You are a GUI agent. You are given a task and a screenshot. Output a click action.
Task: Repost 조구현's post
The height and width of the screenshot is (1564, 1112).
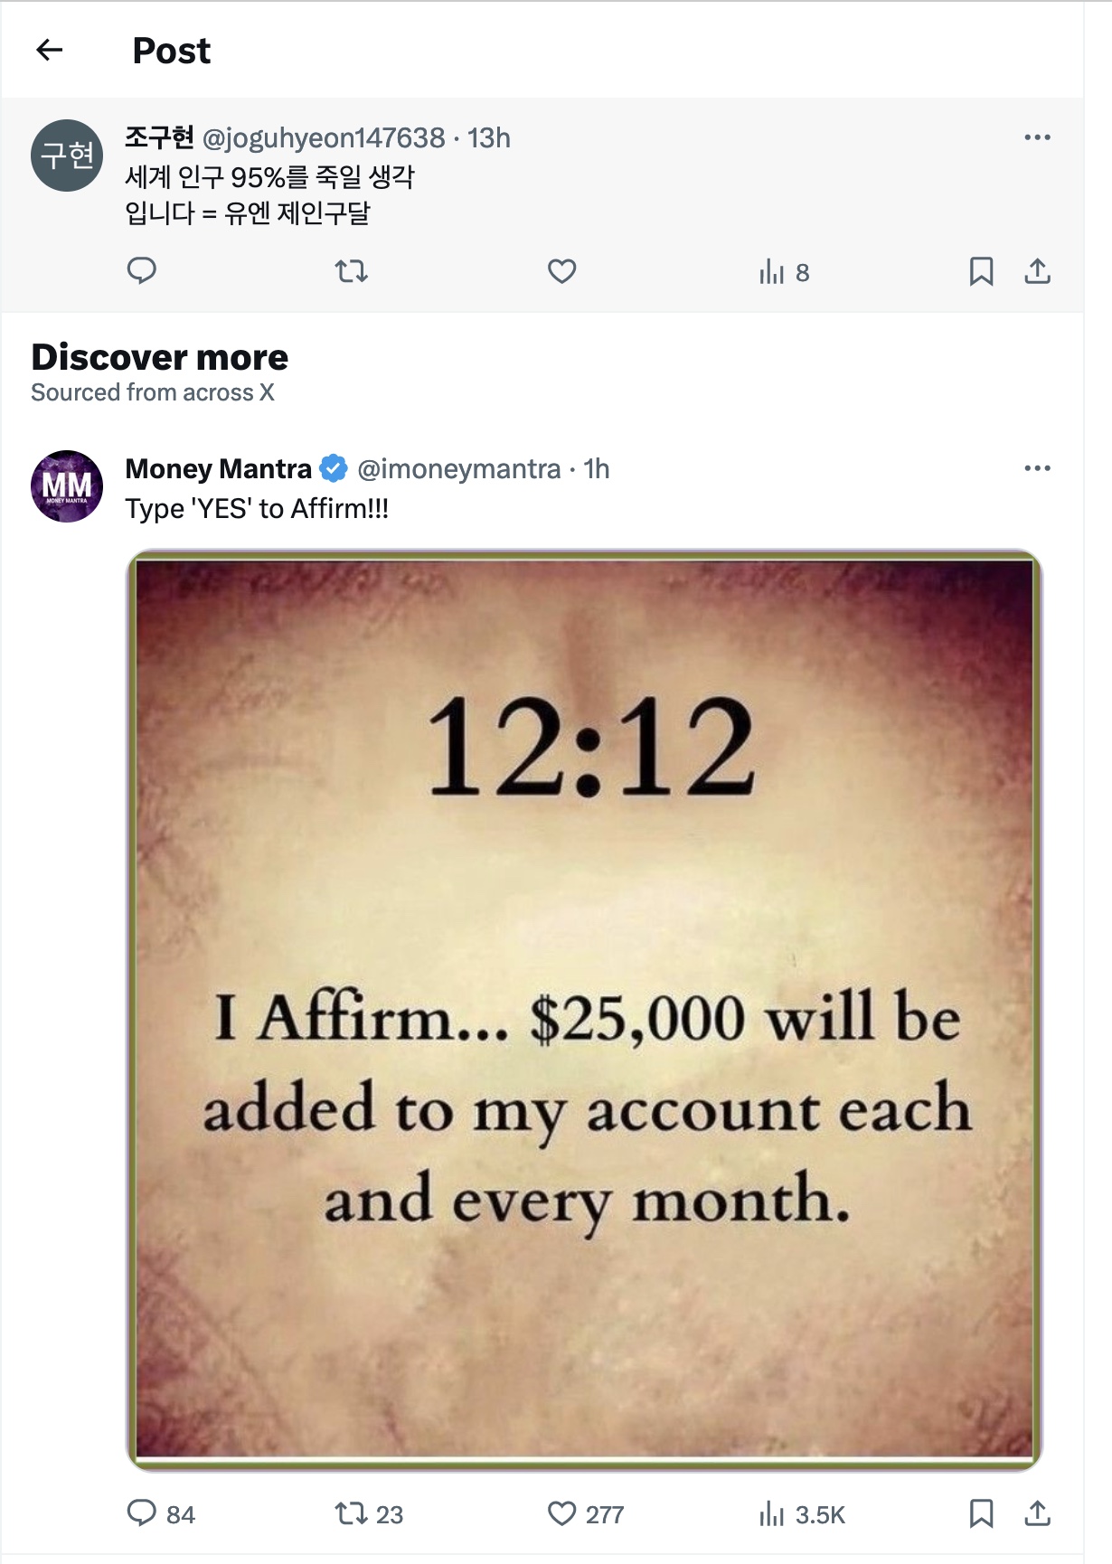pyautogui.click(x=351, y=271)
